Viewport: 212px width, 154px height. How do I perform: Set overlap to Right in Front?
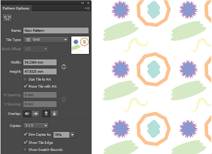pyautogui.click(x=35, y=114)
